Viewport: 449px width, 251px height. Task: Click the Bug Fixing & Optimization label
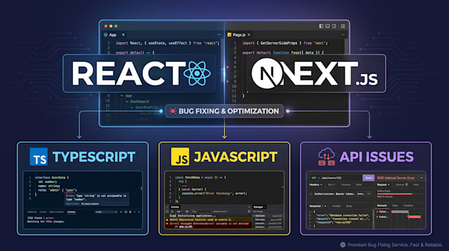click(228, 111)
